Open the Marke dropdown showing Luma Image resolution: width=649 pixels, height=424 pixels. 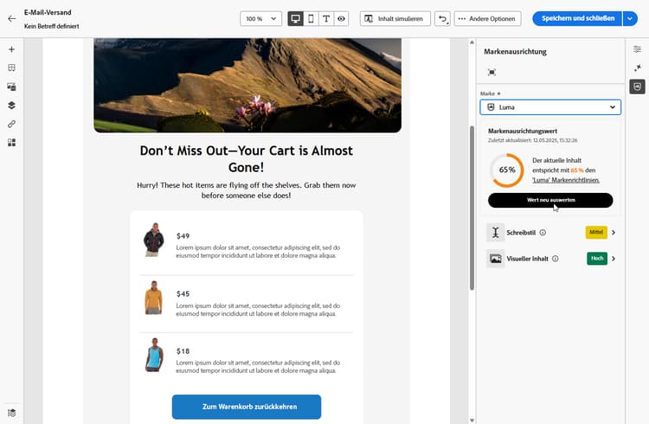pos(550,107)
